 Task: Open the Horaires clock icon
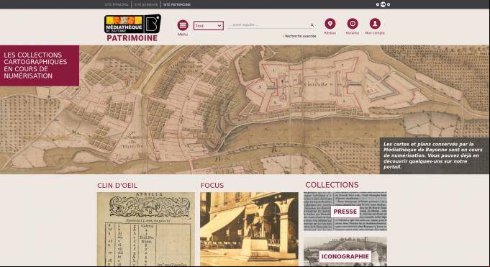[353, 24]
